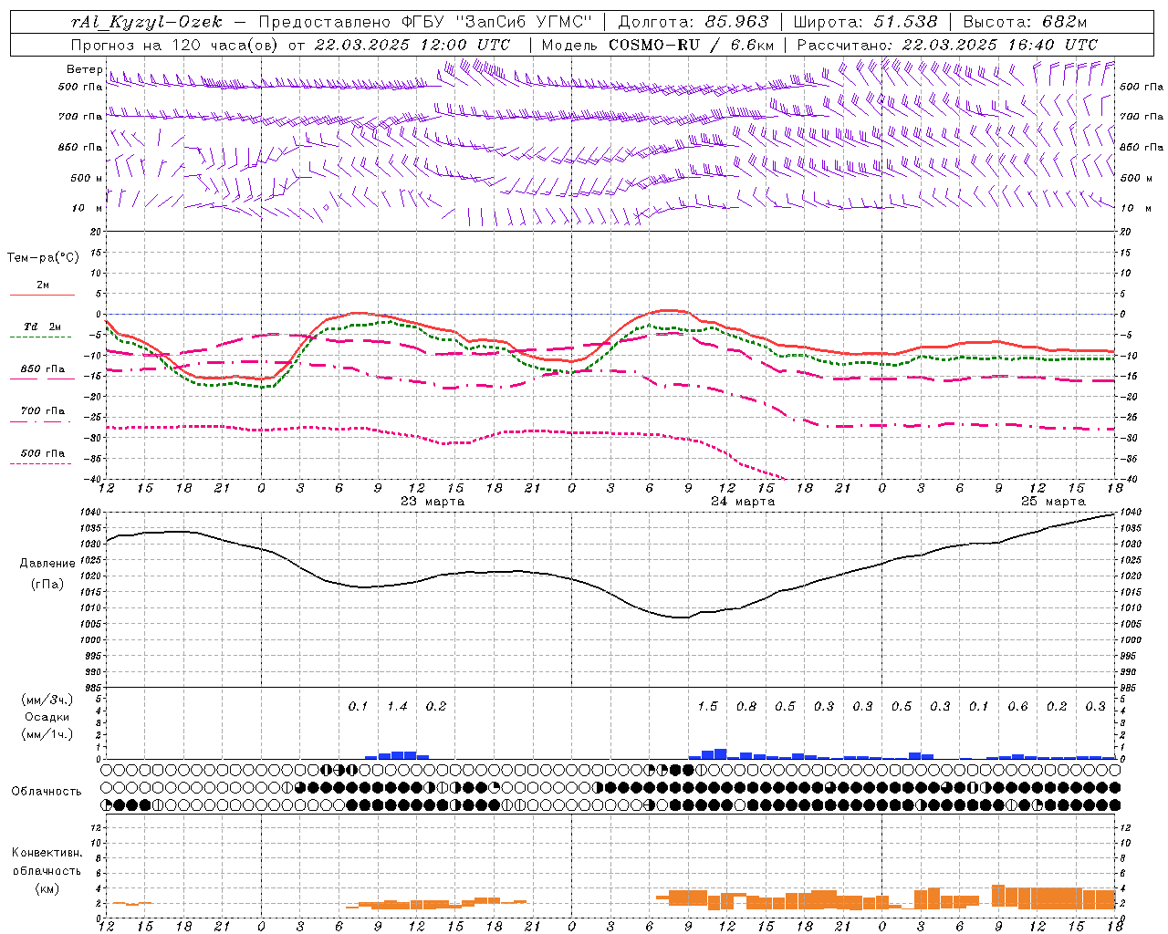Click the Осадки precipitation label

point(47,717)
